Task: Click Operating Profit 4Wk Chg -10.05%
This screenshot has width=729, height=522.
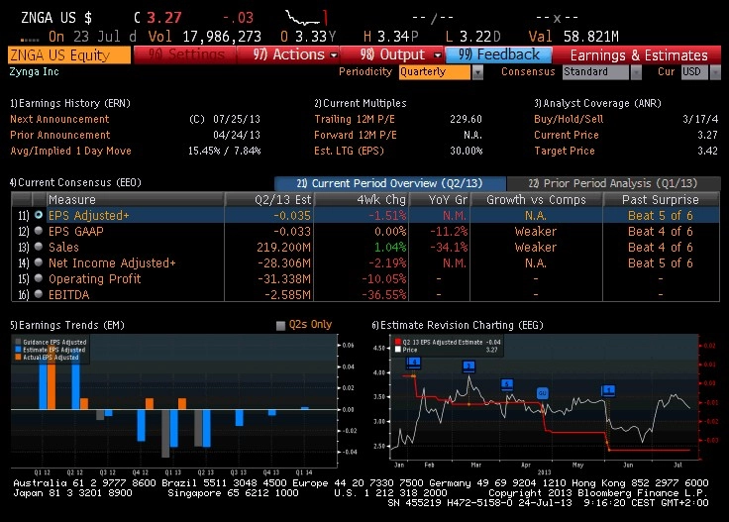Action: 384,279
